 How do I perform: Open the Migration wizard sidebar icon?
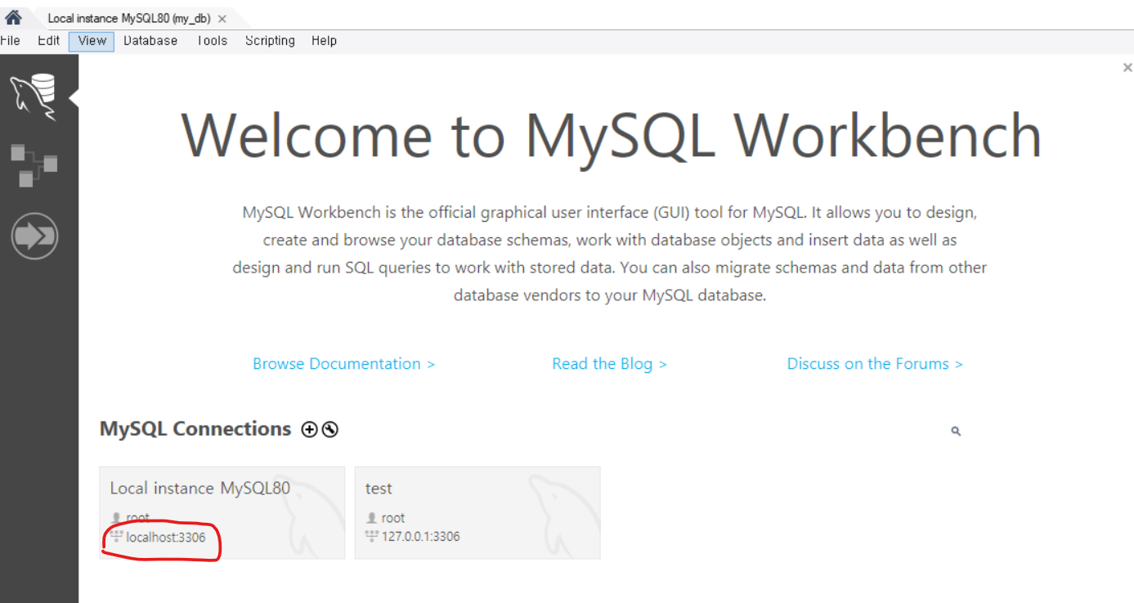34,236
